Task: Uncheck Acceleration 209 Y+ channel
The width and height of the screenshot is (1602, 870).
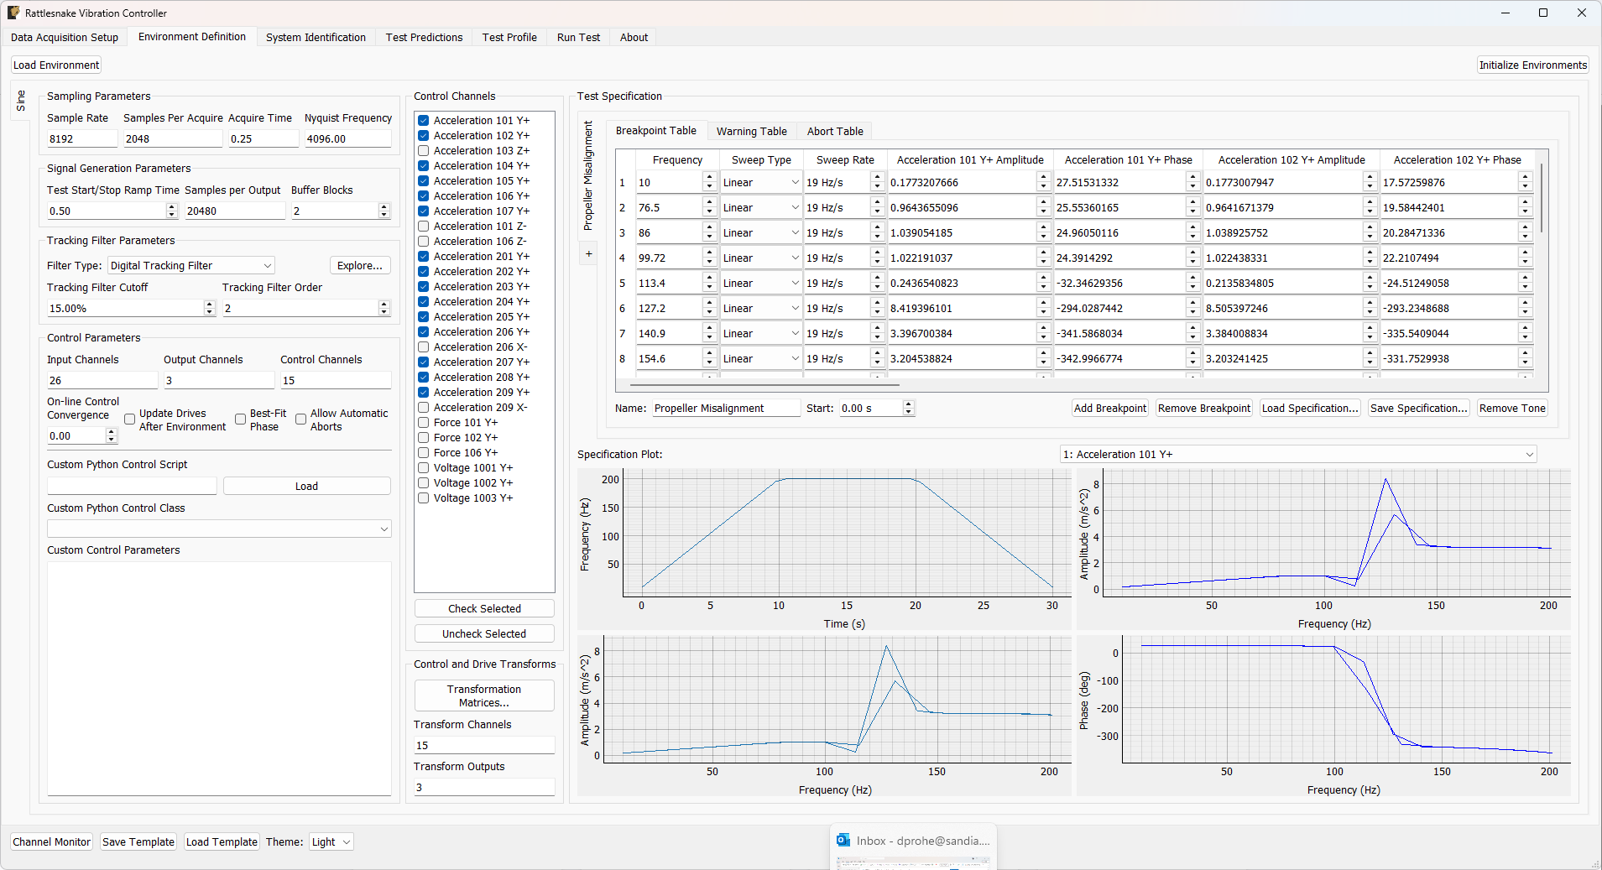Action: click(x=424, y=393)
